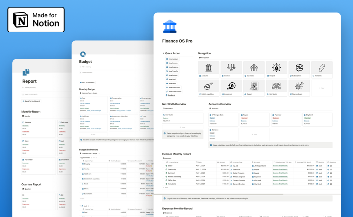Open the Report magnifier document icon
Viewport: 353px width, 217px height.
click(254, 86)
